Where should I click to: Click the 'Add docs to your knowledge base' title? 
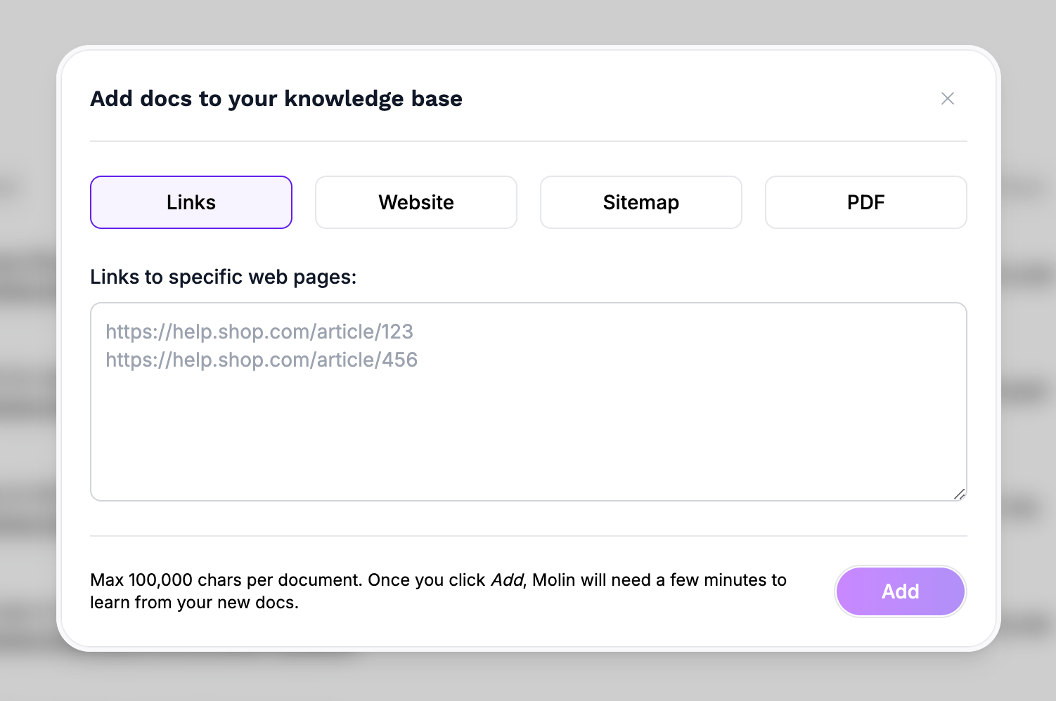276,98
